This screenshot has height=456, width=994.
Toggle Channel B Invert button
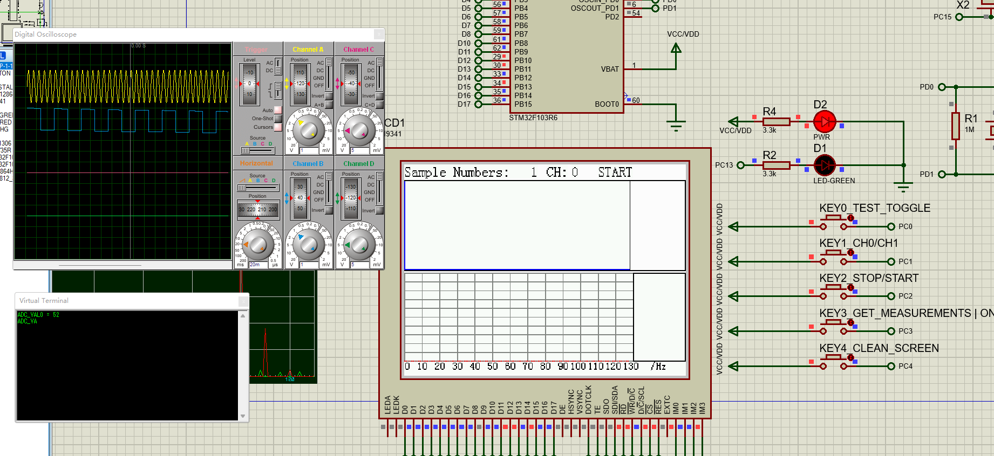(x=329, y=210)
